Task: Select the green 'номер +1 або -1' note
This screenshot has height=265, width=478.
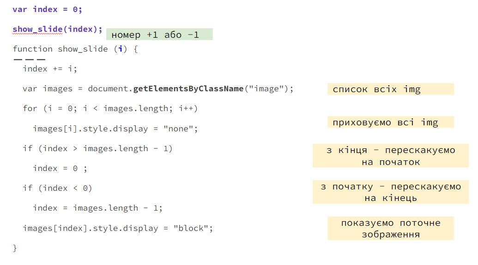Action: tap(159, 35)
